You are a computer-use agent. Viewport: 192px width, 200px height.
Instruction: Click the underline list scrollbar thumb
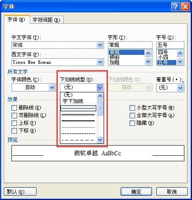click(100, 108)
